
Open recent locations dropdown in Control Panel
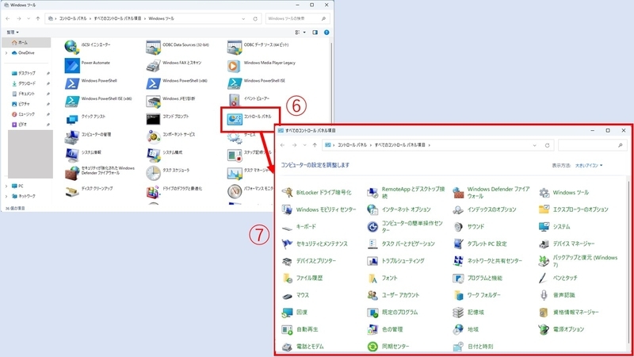click(305, 145)
